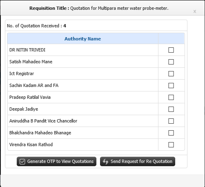
Task: Click the Virendra Kisan Rathod name row
Action: [83, 145]
